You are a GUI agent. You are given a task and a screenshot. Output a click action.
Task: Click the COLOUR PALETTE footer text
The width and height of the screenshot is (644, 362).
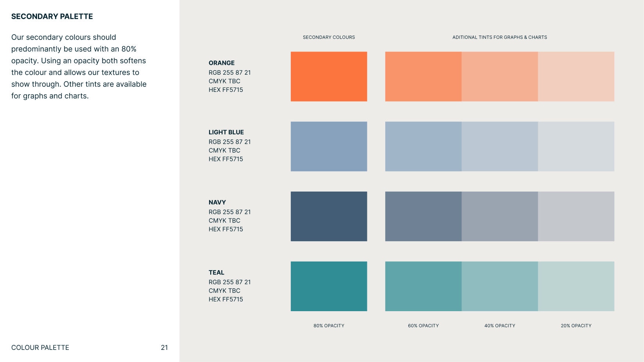(x=40, y=348)
